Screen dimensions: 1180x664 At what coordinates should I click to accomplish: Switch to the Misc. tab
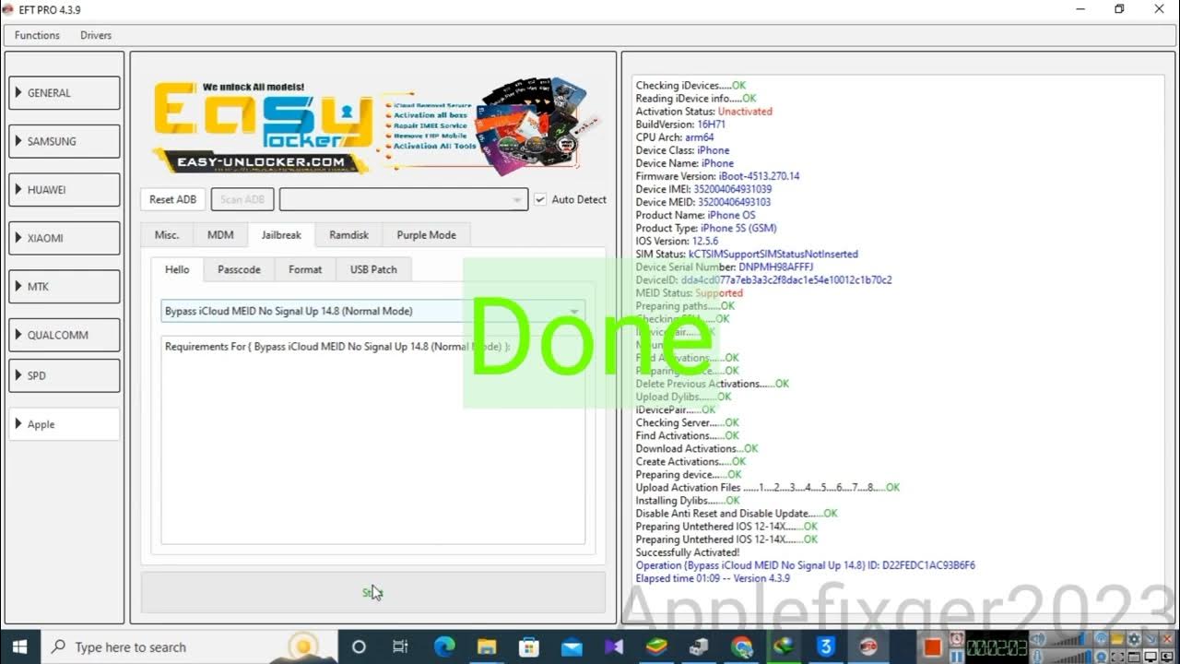point(167,235)
